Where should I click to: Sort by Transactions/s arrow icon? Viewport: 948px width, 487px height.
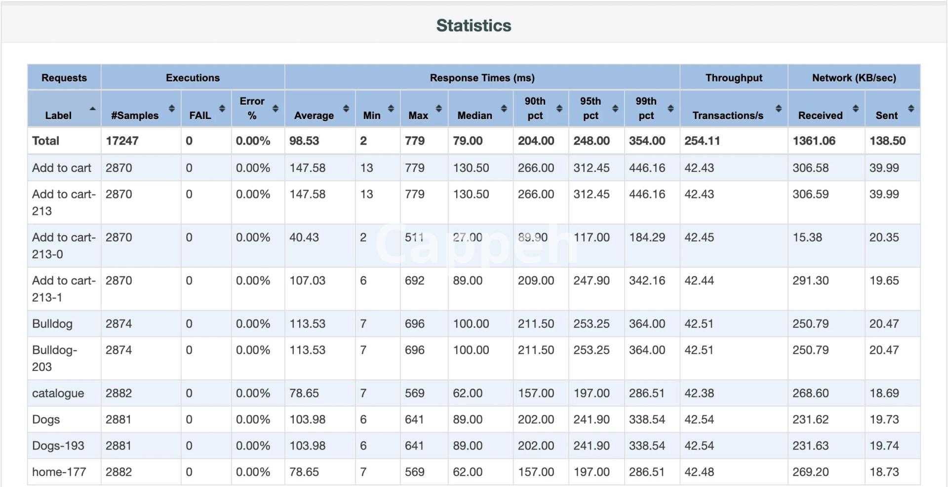click(x=778, y=108)
